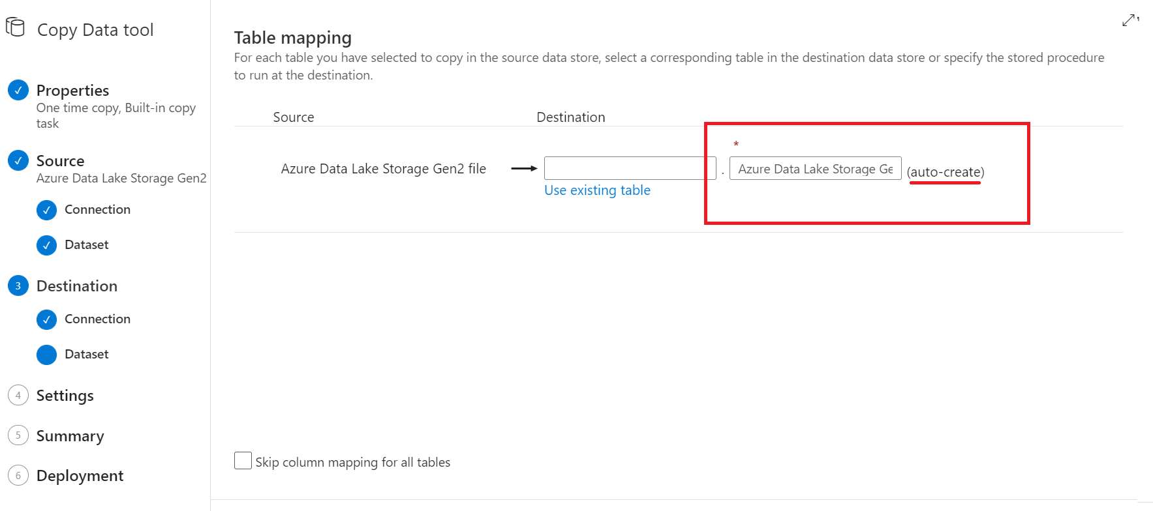The height and width of the screenshot is (511, 1153).
Task: Click the Settings step number 4 icon
Action: (18, 395)
